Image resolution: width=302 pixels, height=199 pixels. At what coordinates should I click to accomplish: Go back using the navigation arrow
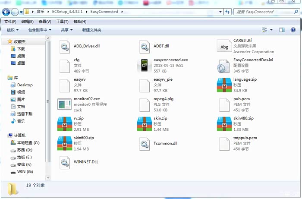[6, 12]
